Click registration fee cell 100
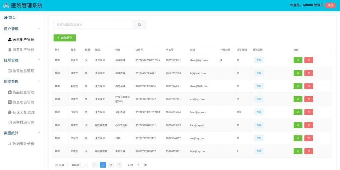The image size is (340, 170). click(x=239, y=112)
